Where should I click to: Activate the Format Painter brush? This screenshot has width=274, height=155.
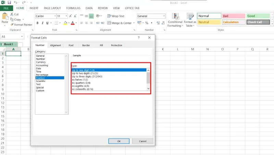click(12, 25)
